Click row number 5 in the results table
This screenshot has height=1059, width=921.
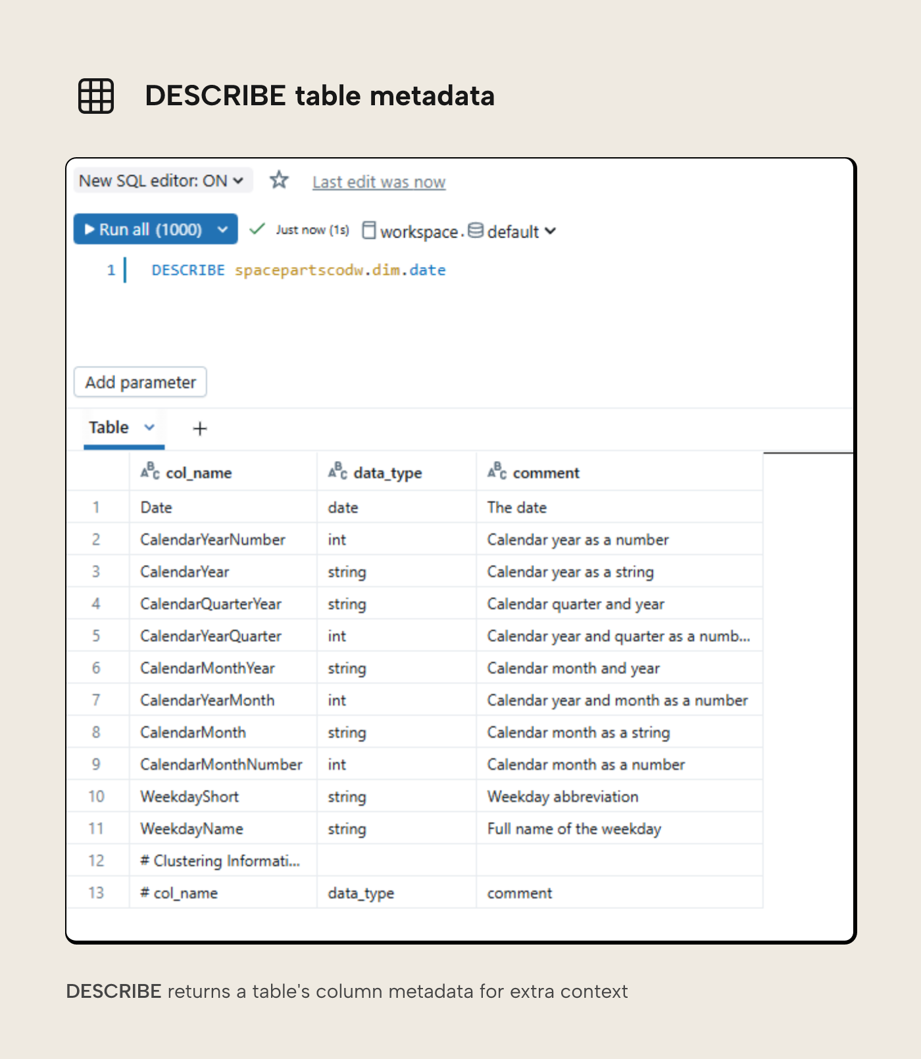tap(96, 636)
